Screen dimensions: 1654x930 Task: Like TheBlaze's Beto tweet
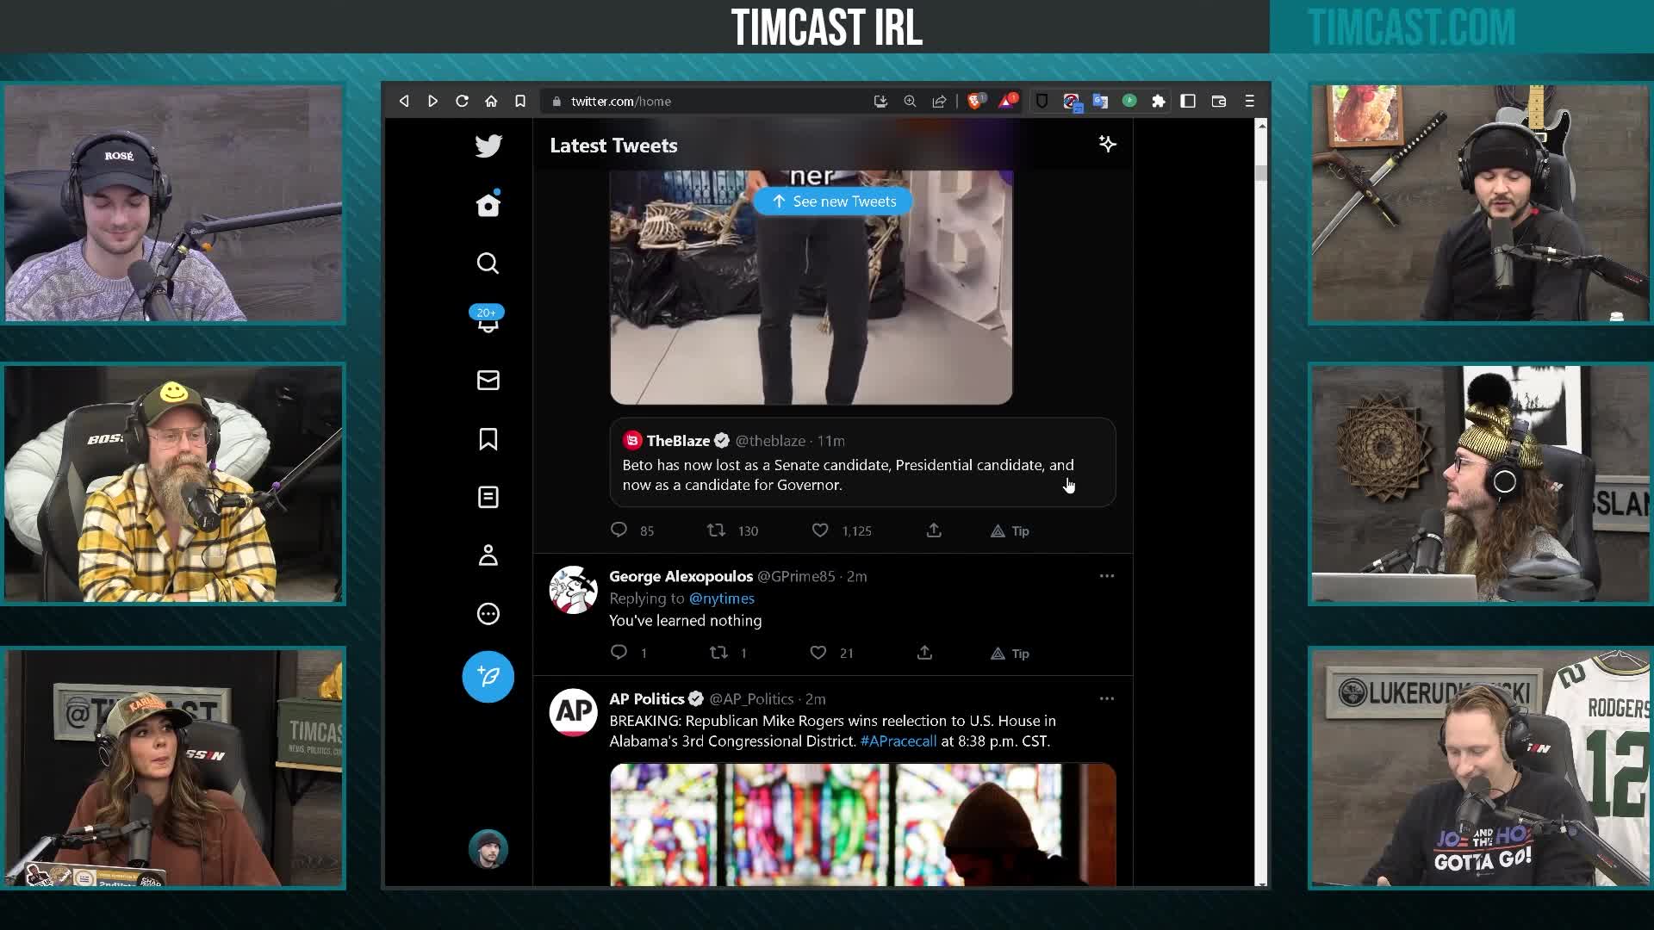coord(819,530)
